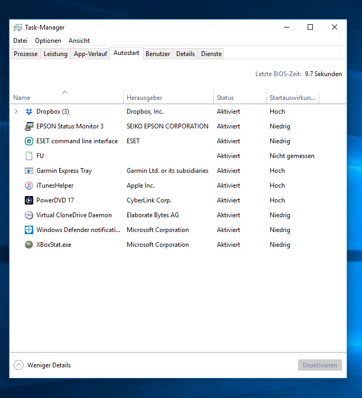Switch to the Dienste tab
Viewport: 362px width, 398px height.
coord(211,54)
